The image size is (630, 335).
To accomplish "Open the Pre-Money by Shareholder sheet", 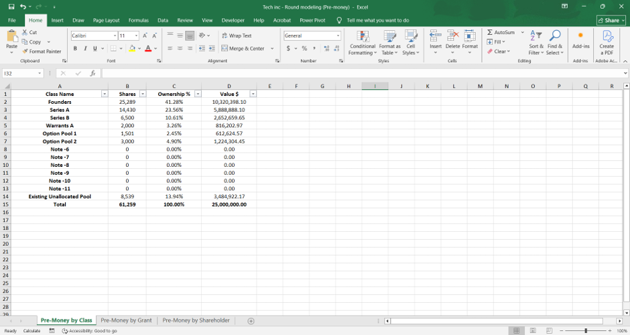I will click(196, 320).
